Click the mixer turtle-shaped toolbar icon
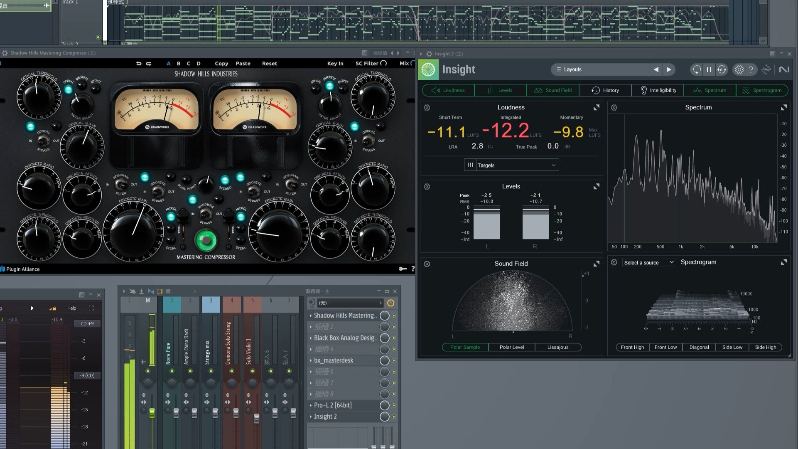 (x=132, y=291)
